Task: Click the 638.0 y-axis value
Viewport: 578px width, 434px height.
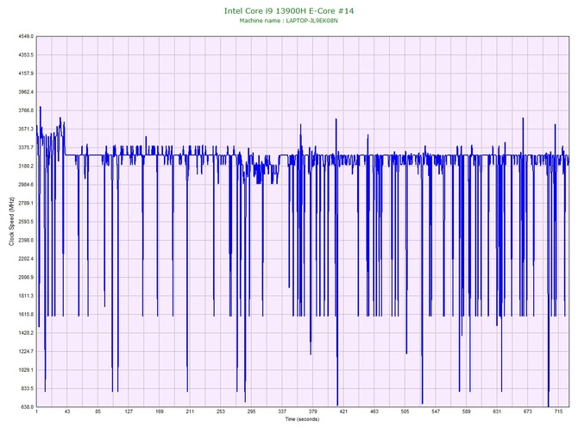Action: click(27, 407)
